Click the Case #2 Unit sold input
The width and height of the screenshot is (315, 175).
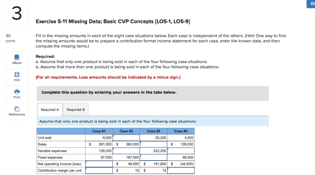pyautogui.click(x=126, y=137)
